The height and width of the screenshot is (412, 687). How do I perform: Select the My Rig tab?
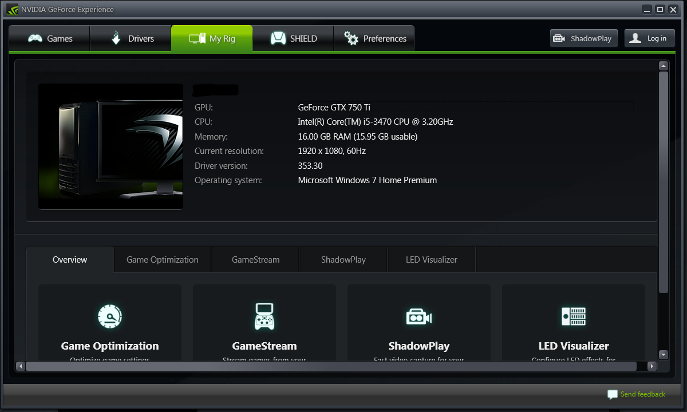[212, 38]
